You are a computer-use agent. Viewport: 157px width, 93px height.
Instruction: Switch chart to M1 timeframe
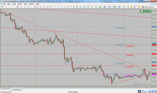[41, 7]
